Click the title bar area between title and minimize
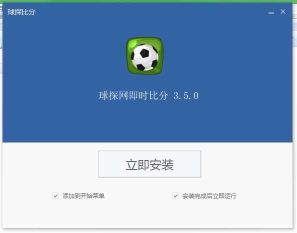297x233 pixels. point(151,12)
